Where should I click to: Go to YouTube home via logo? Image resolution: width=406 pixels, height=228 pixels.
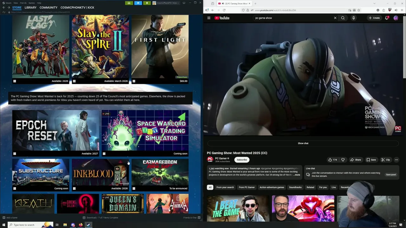tap(222, 18)
